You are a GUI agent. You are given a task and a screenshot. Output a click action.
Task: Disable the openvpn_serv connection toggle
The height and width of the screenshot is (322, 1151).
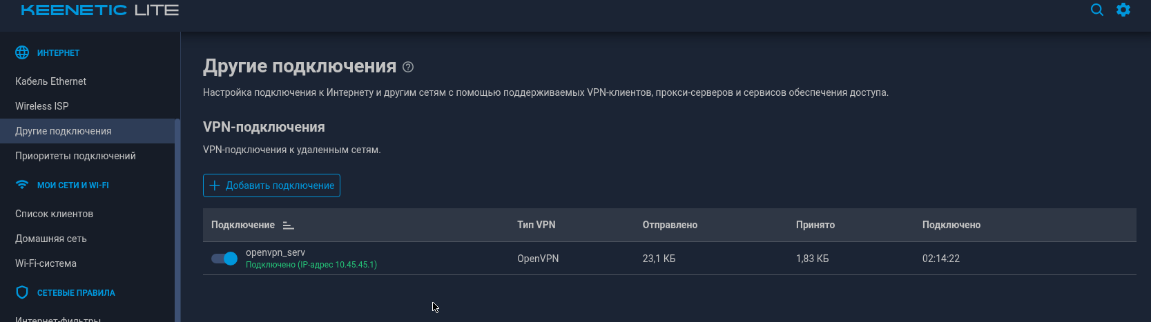[224, 259]
